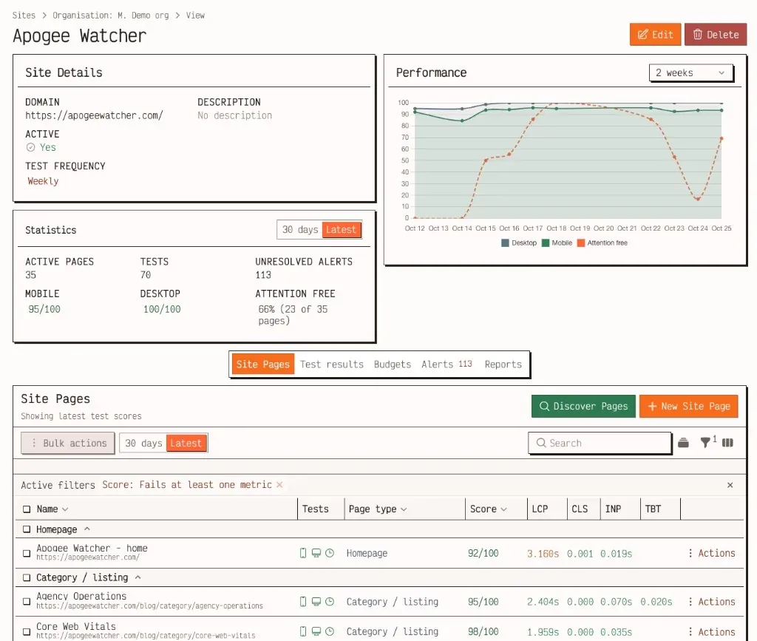
Task: Switch Statistics to Latest
Action: pos(341,230)
